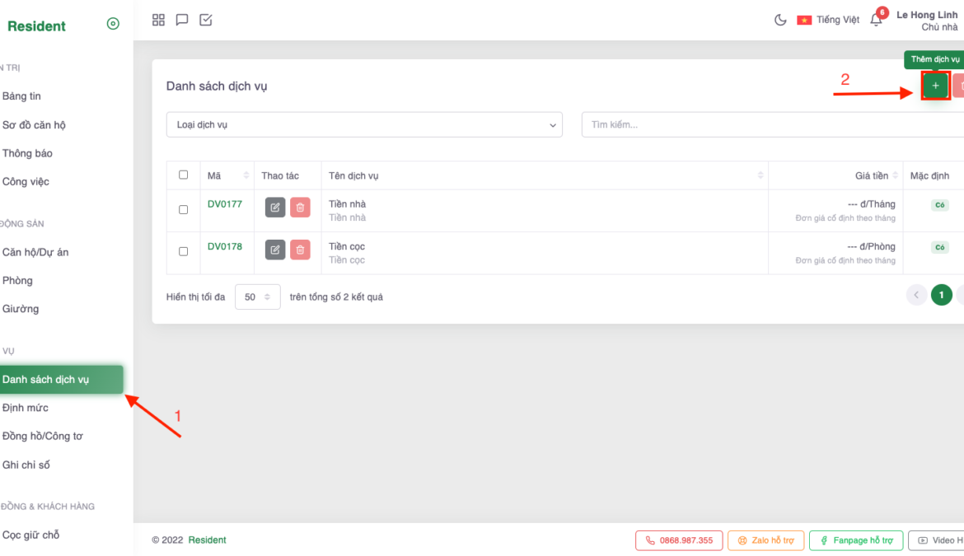Click the delete icon for DV0177
Viewport: 964px width, 556px height.
(300, 208)
